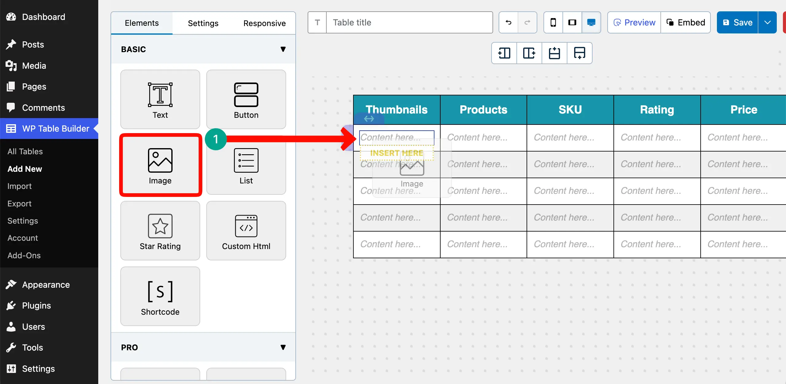This screenshot has width=786, height=384.
Task: Click the Redo arrow icon
Action: pyautogui.click(x=527, y=22)
